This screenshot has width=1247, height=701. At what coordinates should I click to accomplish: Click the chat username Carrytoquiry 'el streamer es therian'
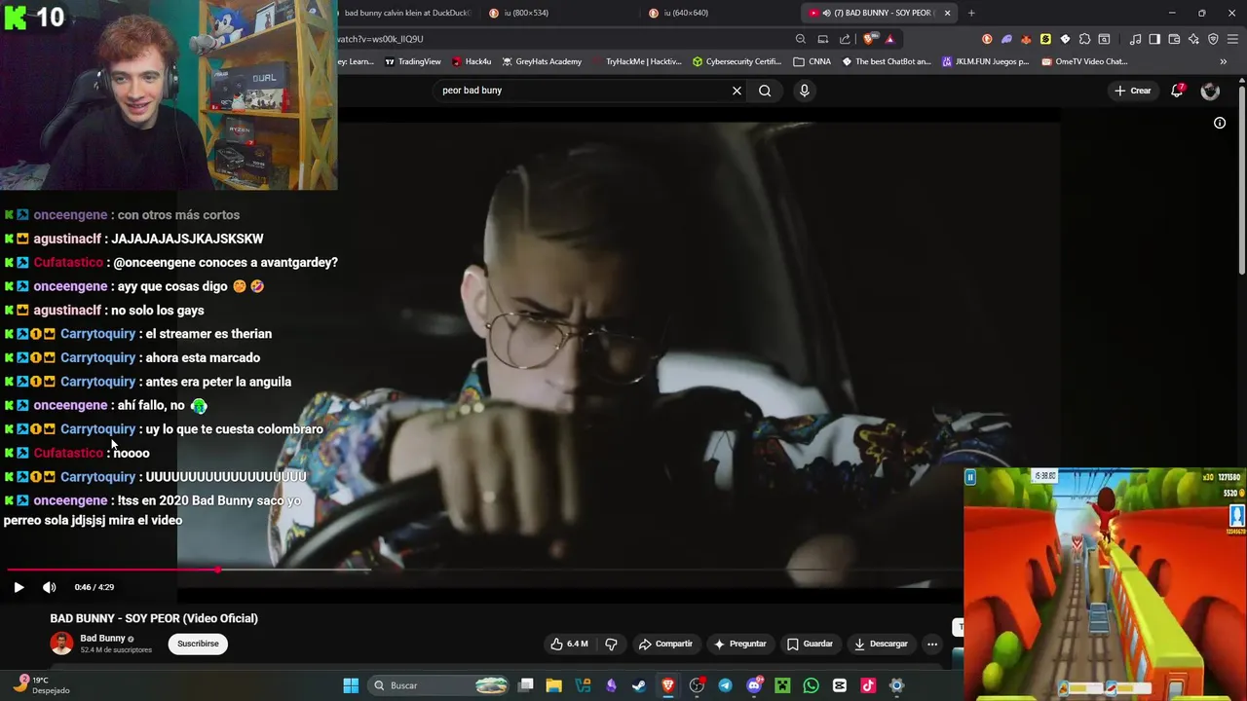point(97,334)
